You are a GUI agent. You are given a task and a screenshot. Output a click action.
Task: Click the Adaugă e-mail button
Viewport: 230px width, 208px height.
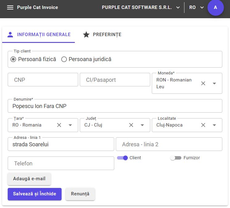(x=29, y=179)
